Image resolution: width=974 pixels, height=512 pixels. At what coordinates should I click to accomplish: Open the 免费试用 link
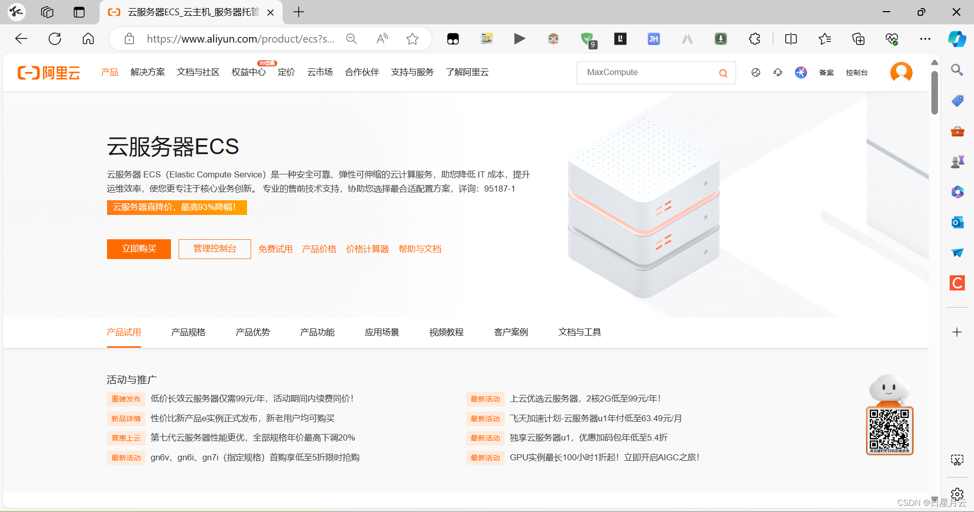[275, 249]
